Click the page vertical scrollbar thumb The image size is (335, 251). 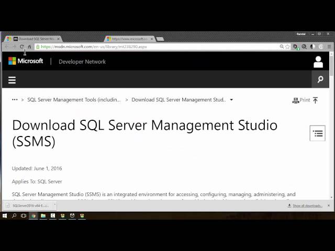[331, 65]
